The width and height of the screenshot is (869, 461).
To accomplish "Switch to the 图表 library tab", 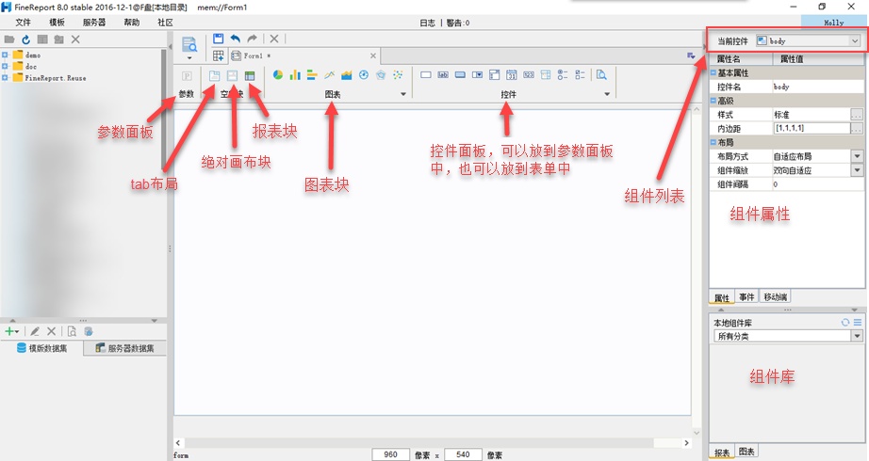I will click(x=746, y=452).
